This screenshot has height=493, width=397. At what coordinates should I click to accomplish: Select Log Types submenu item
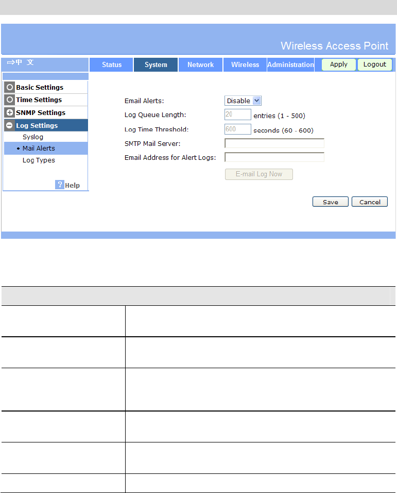[x=39, y=160]
